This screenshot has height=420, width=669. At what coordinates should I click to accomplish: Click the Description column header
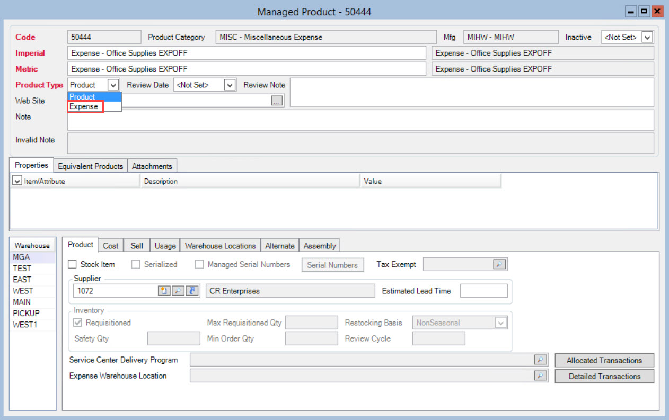(x=250, y=181)
